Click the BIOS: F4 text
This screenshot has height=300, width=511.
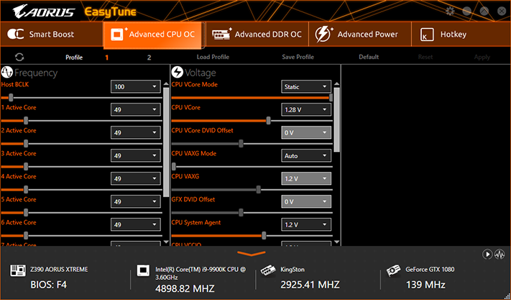(x=49, y=285)
